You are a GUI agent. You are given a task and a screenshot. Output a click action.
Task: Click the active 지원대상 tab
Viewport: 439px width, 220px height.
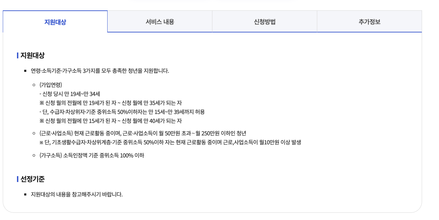click(x=55, y=21)
